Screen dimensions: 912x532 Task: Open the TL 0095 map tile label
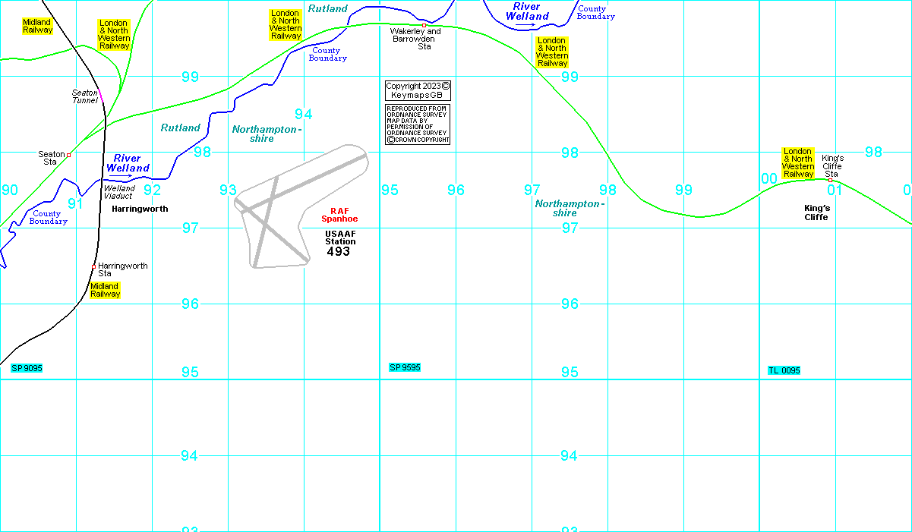point(784,370)
